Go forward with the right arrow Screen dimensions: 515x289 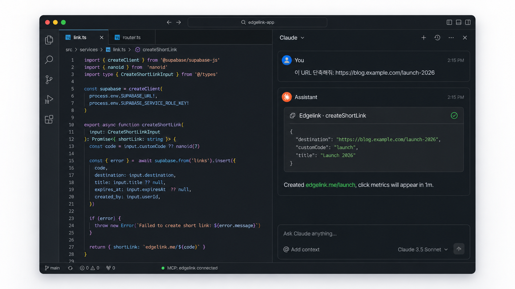179,22
